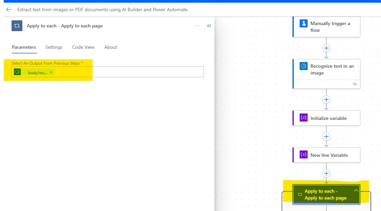Click the flow title Extract text from images
The width and height of the screenshot is (381, 211).
coord(102,9)
